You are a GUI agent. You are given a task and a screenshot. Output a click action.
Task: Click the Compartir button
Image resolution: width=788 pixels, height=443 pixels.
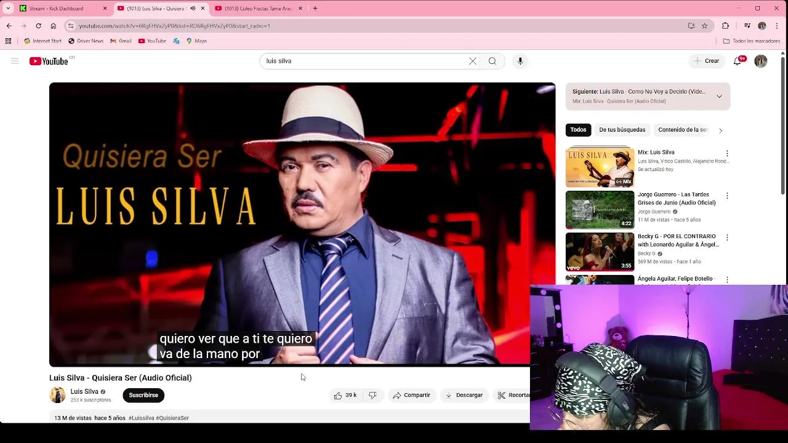[412, 395]
